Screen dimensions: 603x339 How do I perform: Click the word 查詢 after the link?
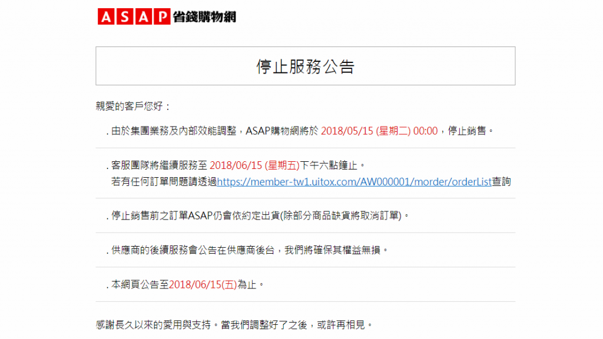click(502, 182)
